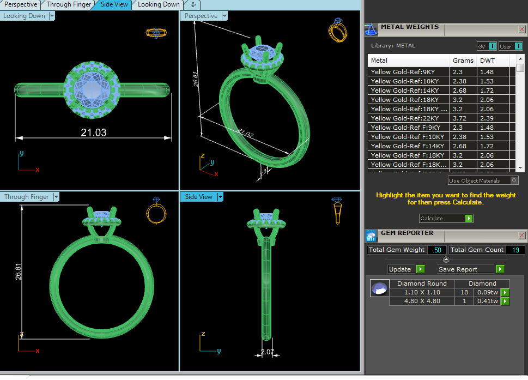Select the Yellow Gold-Ref F:14KY row
This screenshot has width=528, height=380.
[x=441, y=146]
